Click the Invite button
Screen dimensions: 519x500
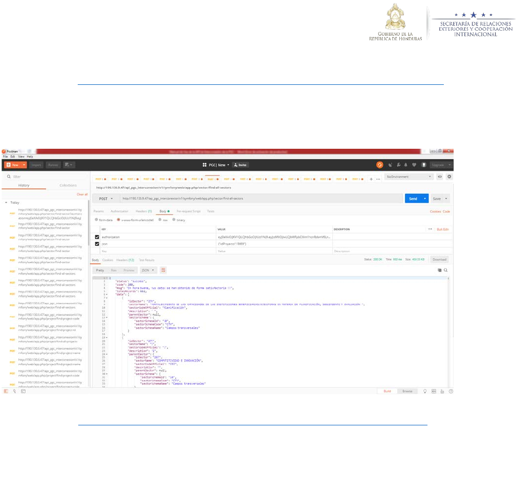pyautogui.click(x=241, y=165)
